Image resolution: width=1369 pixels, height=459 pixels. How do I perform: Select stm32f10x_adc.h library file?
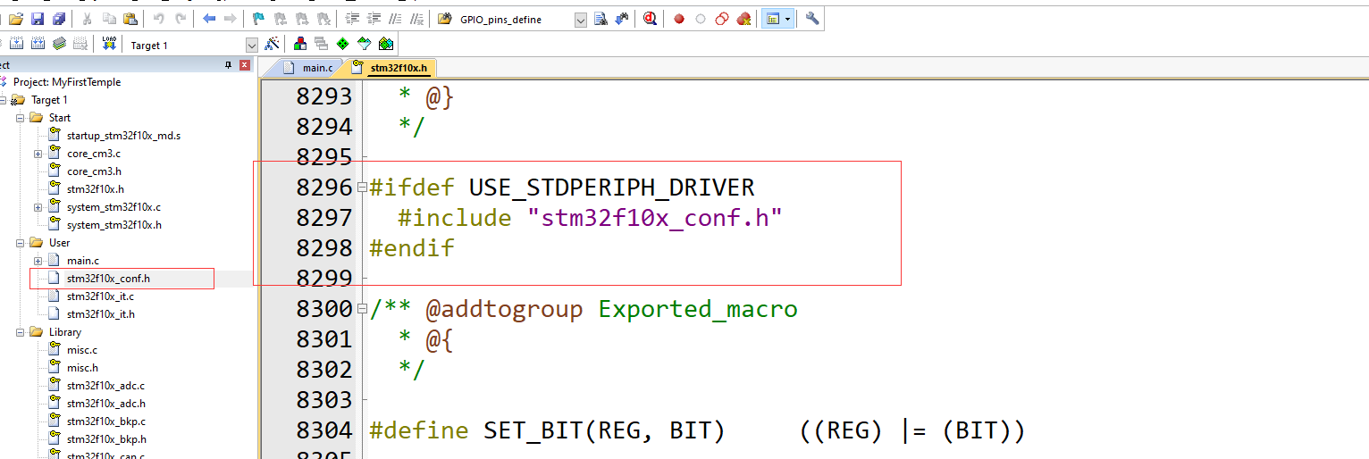(105, 404)
